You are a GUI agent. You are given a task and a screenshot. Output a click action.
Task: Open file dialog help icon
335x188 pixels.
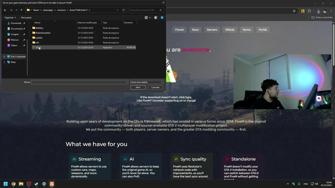point(162,17)
